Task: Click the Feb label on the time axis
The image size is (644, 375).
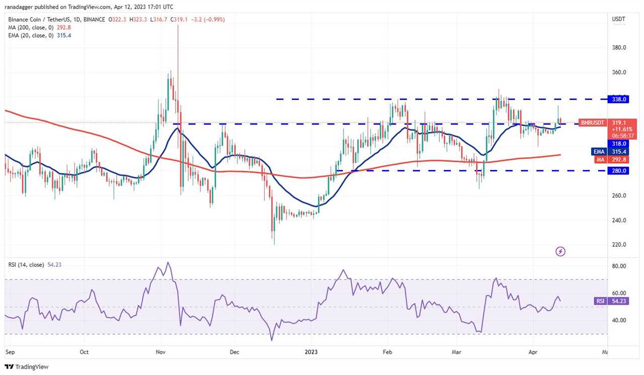Action: (x=387, y=352)
